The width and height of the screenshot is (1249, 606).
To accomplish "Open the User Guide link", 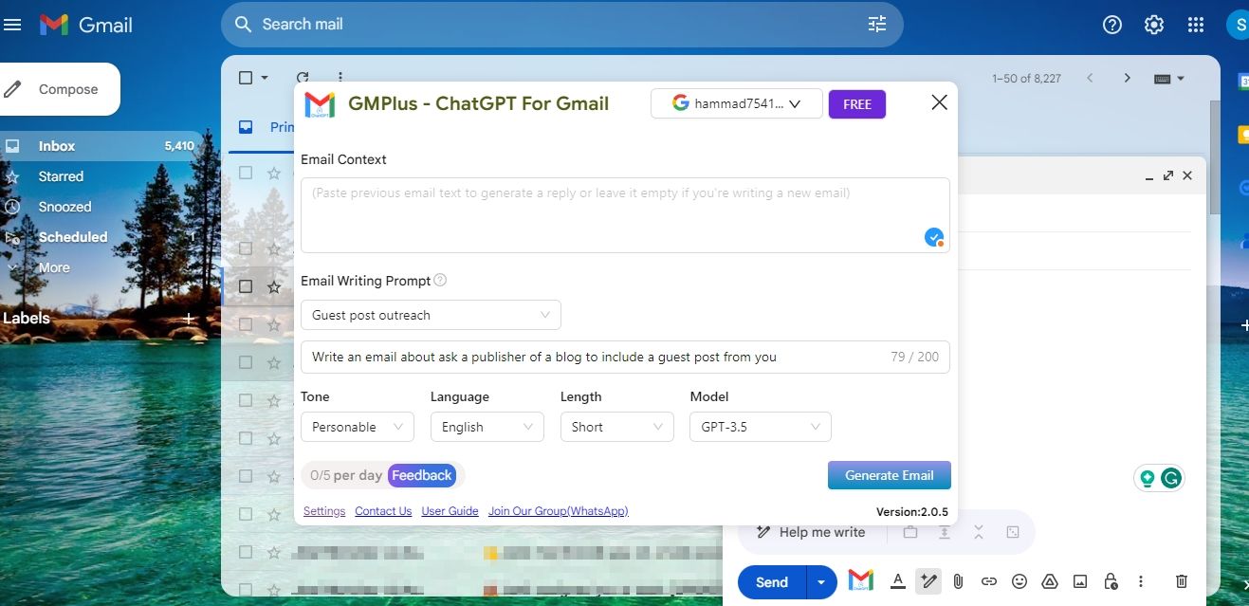I will (450, 511).
